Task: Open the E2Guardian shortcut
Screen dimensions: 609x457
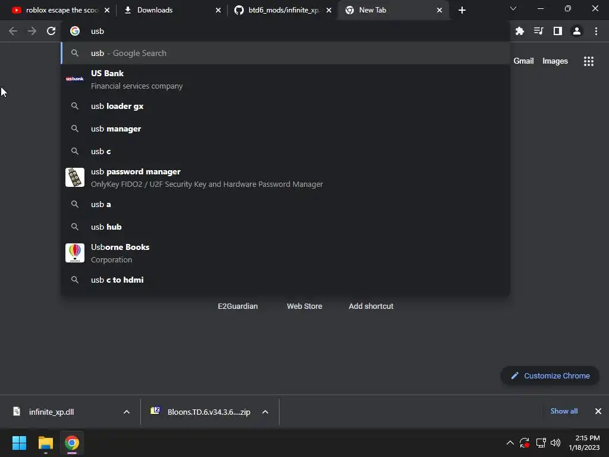Action: pos(238,306)
